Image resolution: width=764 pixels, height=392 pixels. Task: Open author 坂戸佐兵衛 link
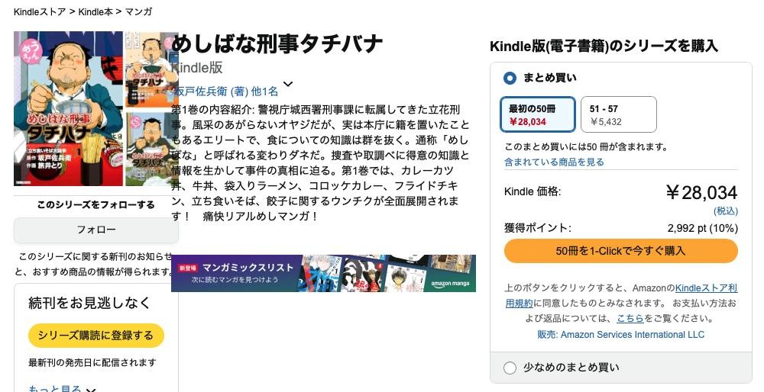point(202,92)
